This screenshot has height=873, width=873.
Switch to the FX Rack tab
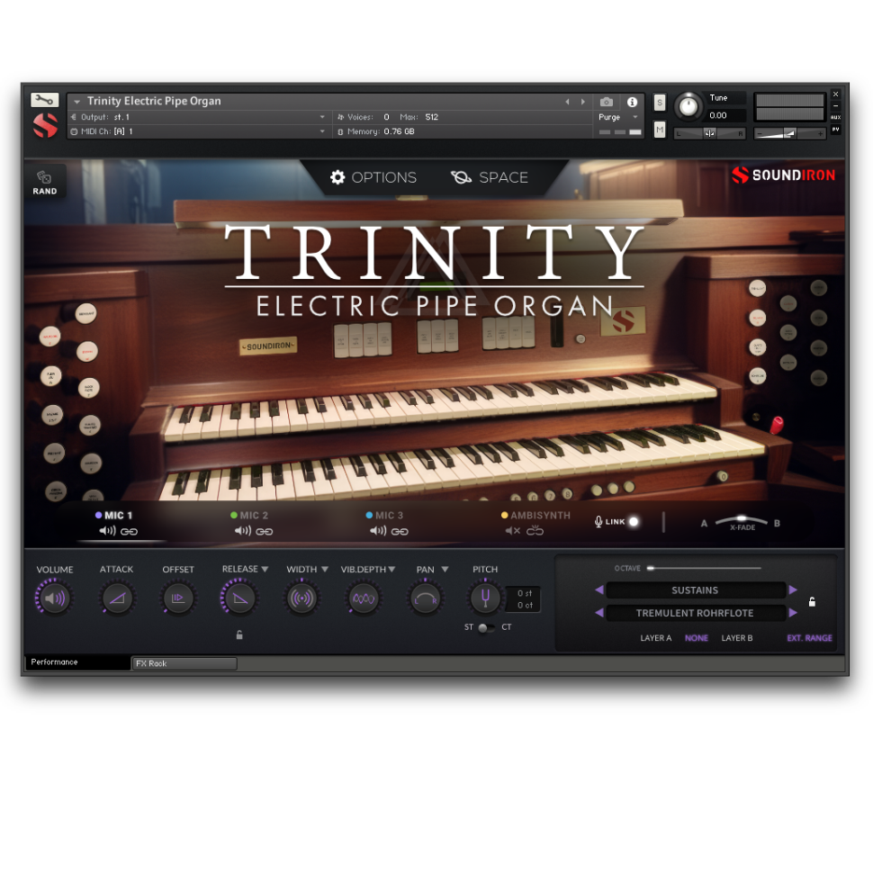point(184,663)
